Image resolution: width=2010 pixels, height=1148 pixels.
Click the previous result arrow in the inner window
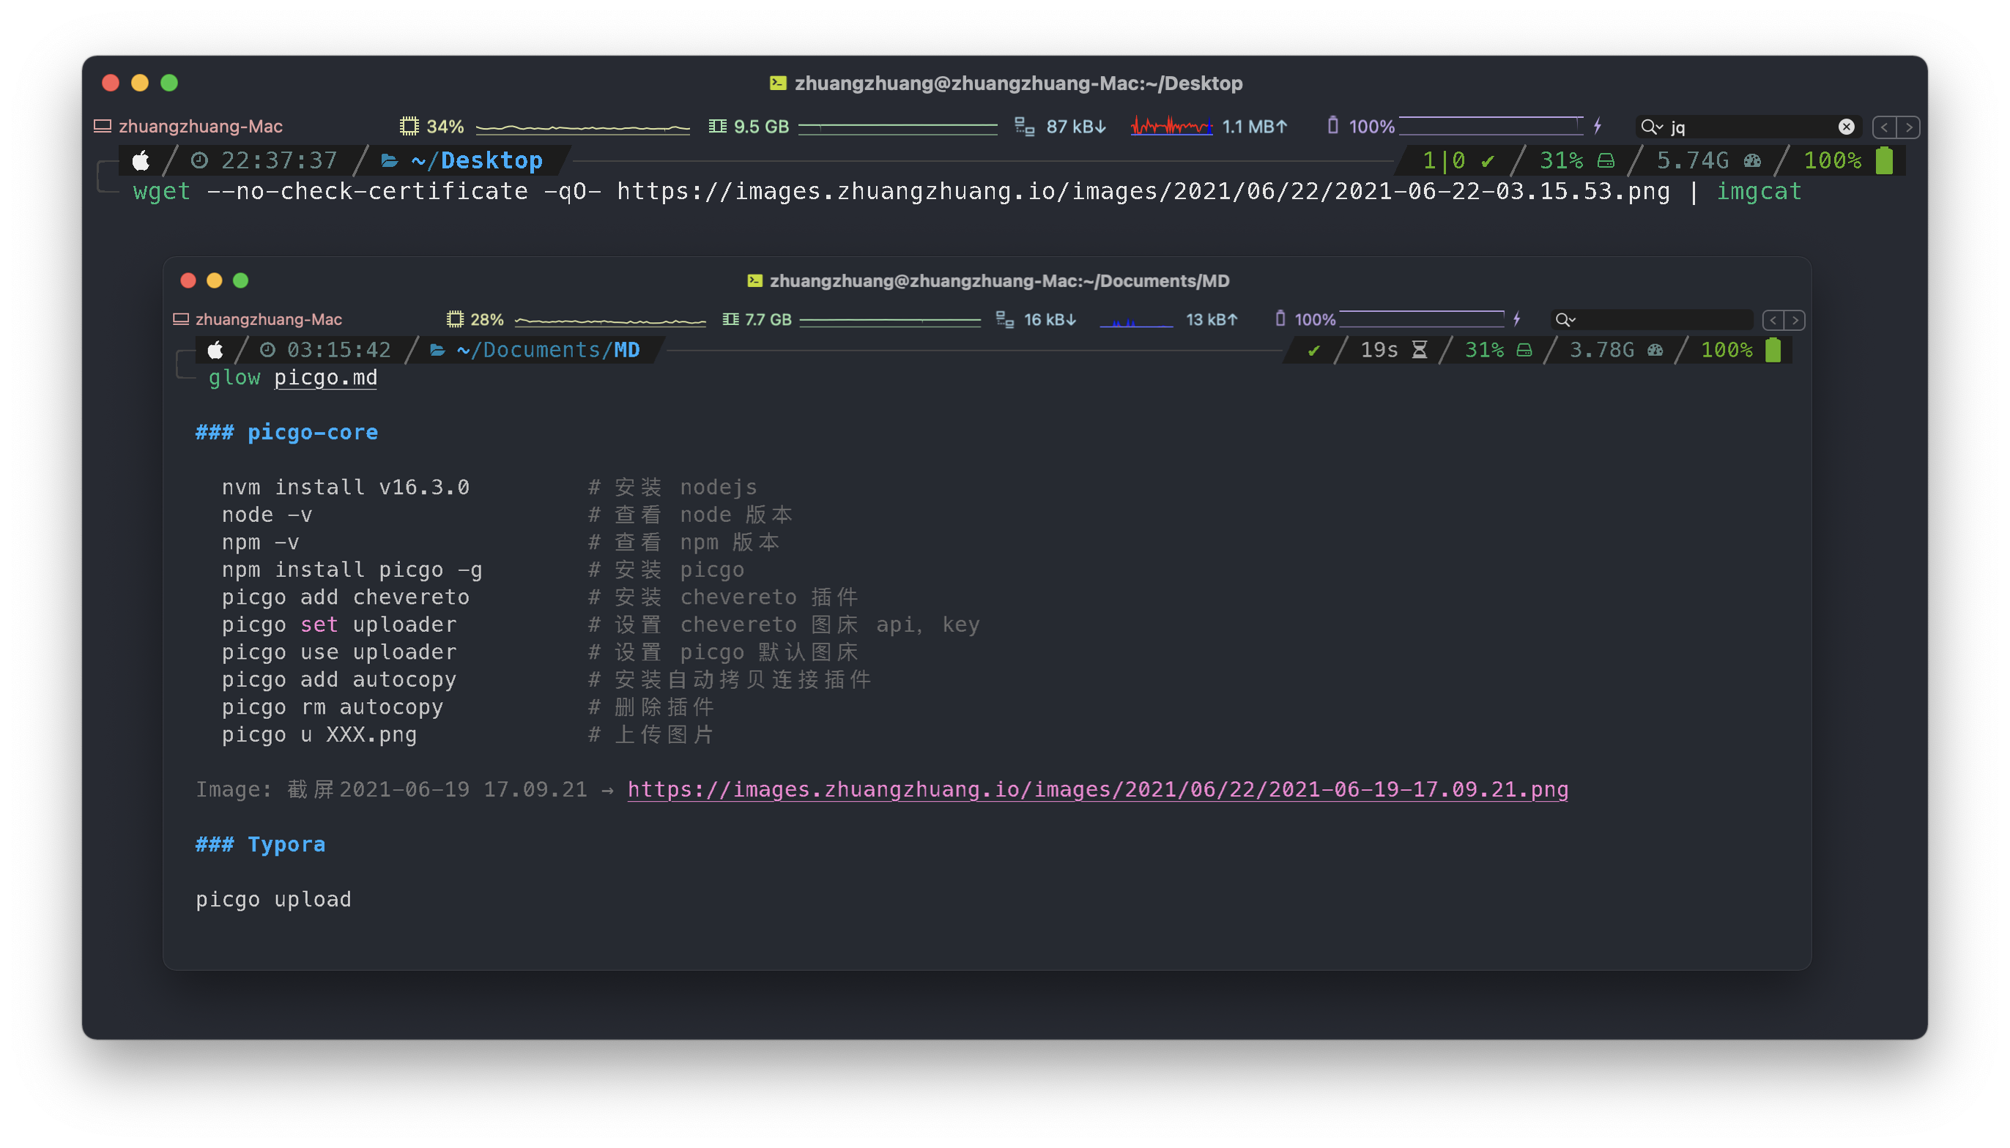click(1773, 320)
